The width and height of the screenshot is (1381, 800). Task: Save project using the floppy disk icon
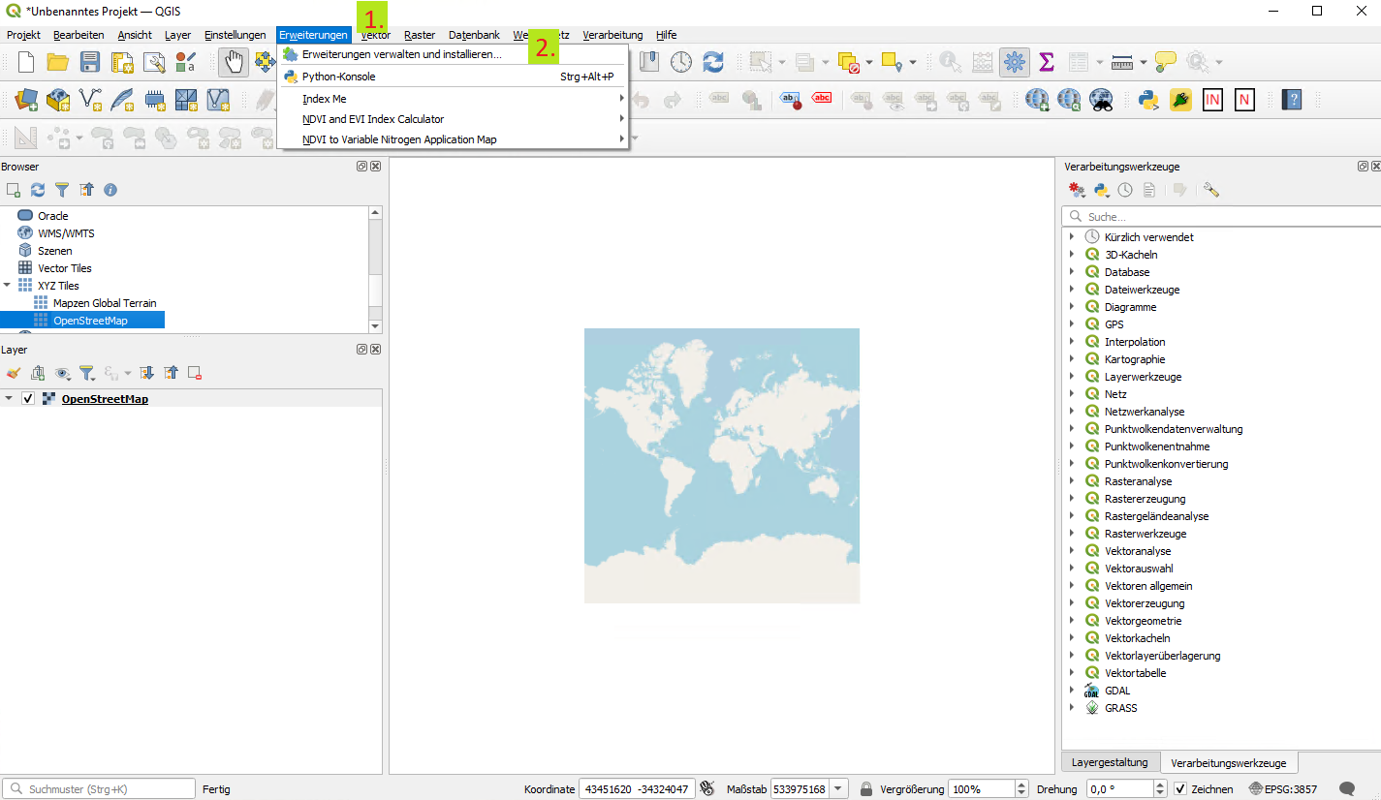[x=90, y=62]
